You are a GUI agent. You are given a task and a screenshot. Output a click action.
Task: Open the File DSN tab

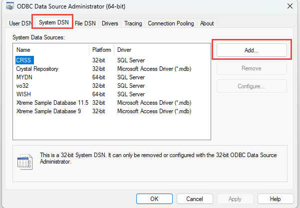(x=86, y=23)
